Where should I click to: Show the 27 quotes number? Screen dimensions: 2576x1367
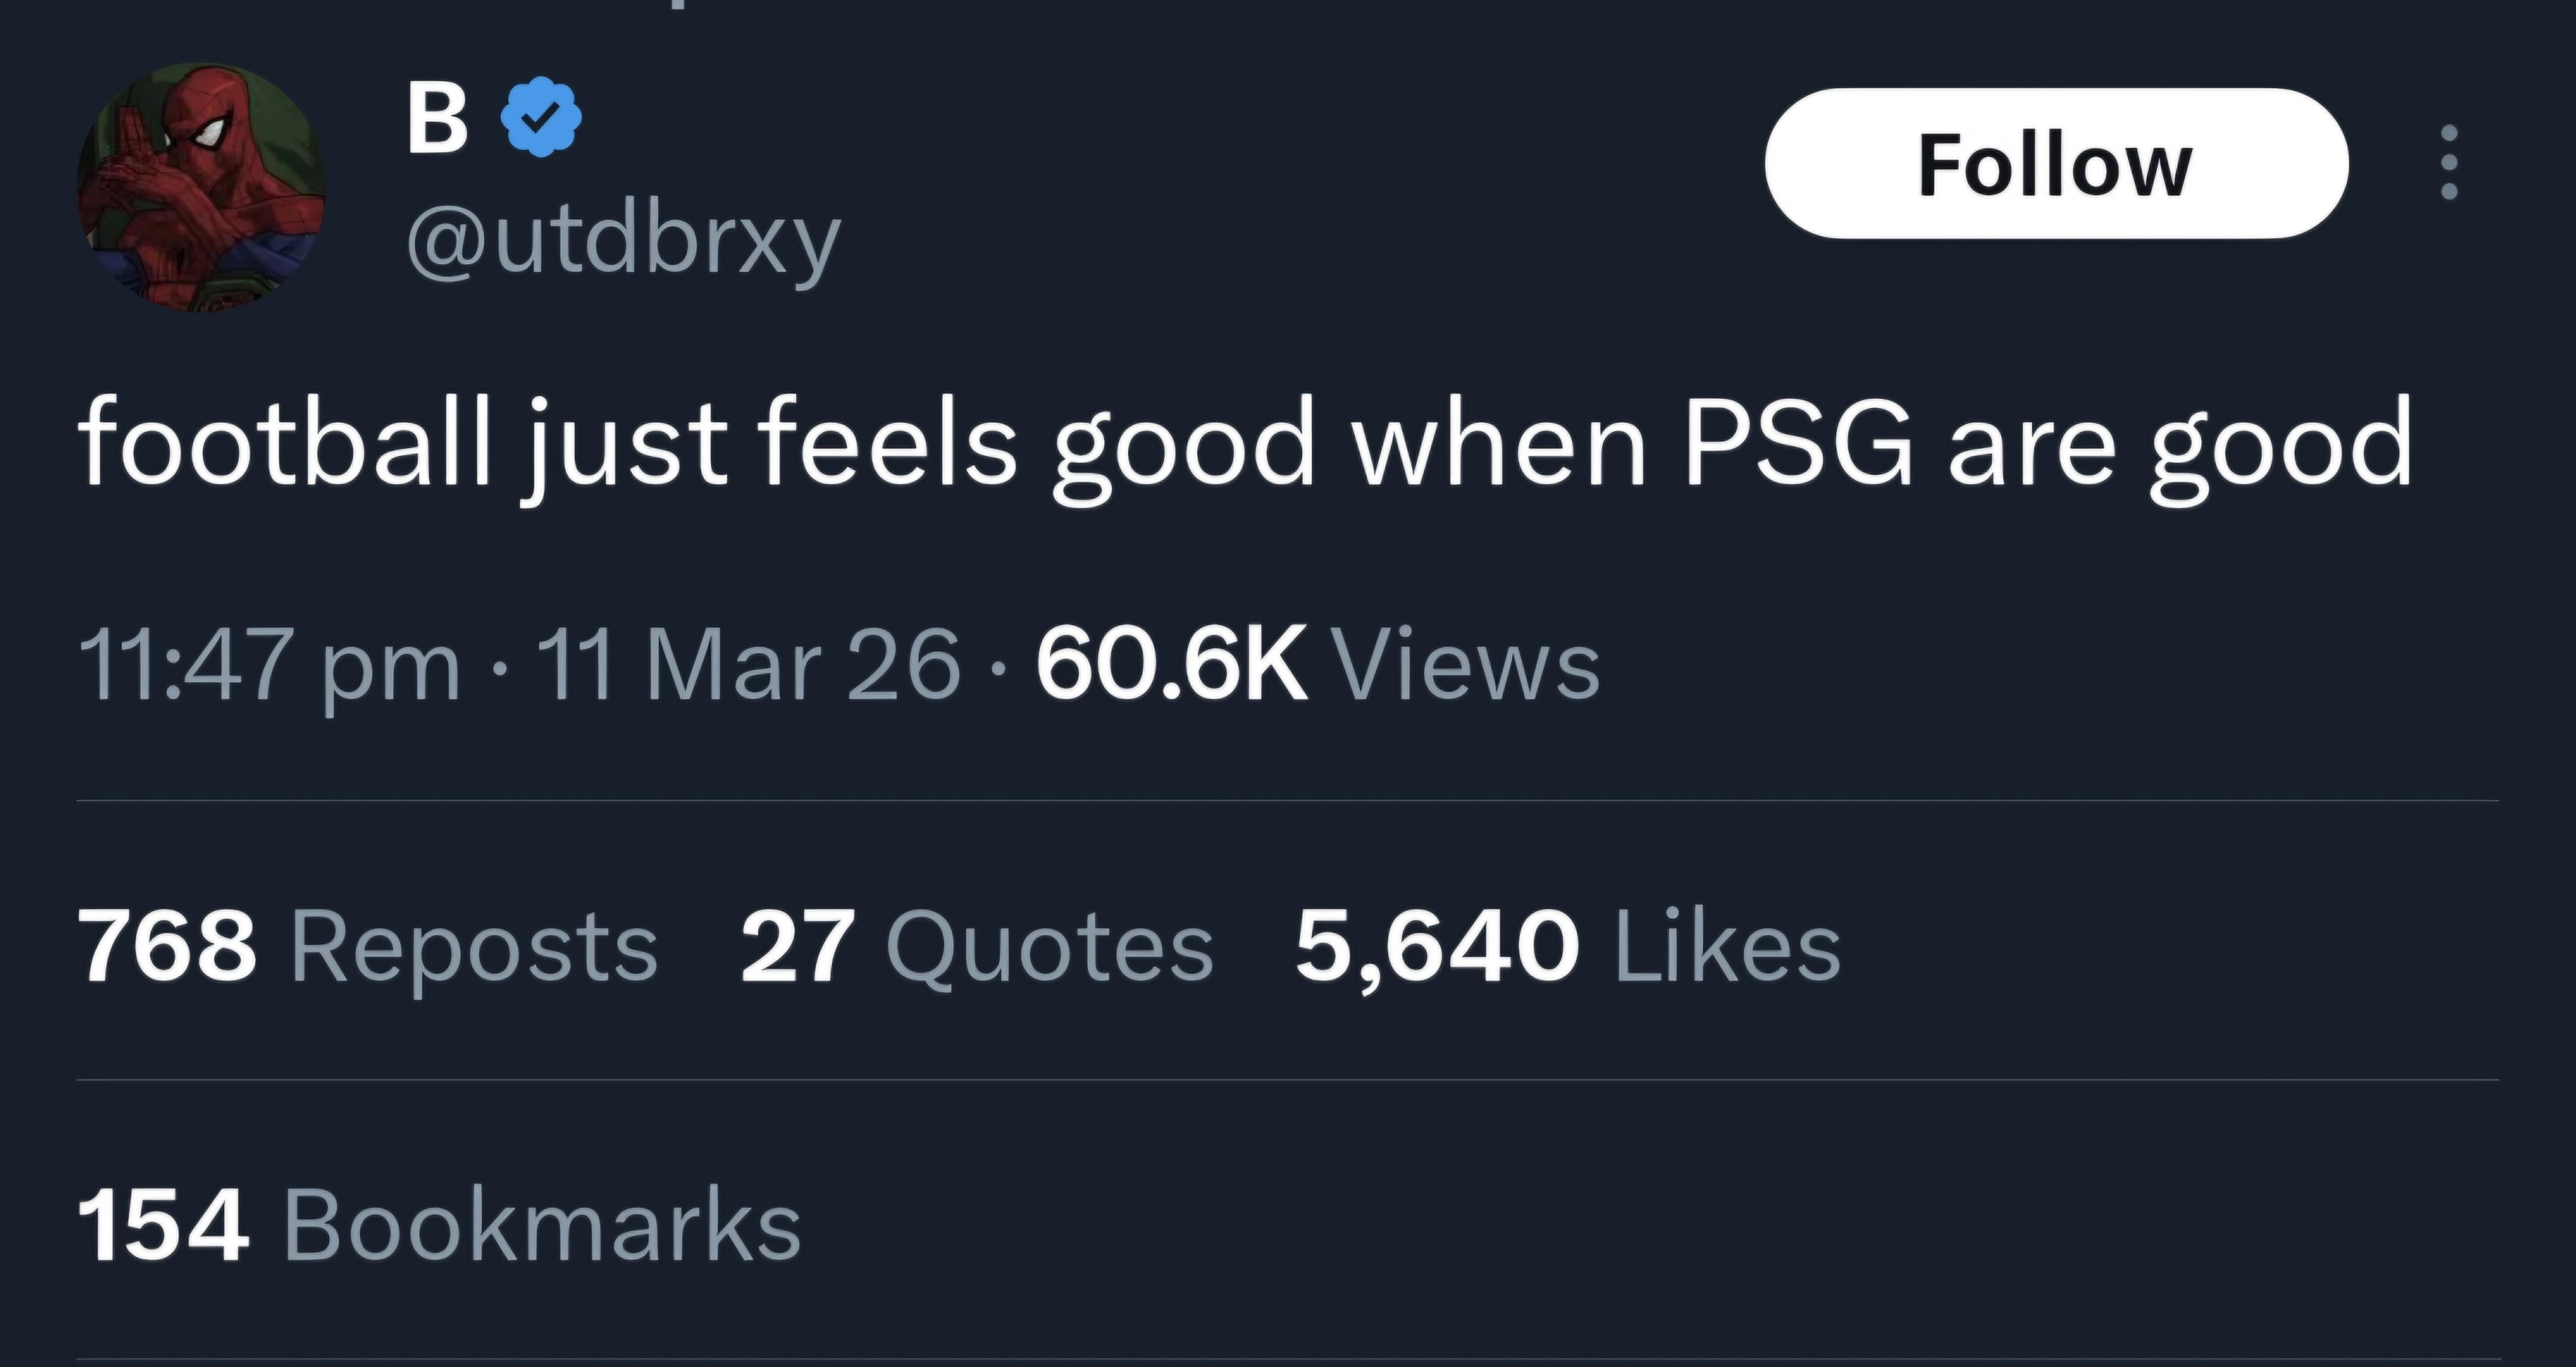point(797,946)
